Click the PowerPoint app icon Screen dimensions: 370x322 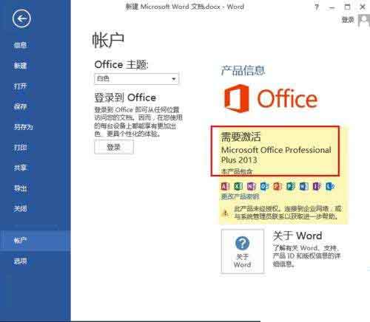277,186
